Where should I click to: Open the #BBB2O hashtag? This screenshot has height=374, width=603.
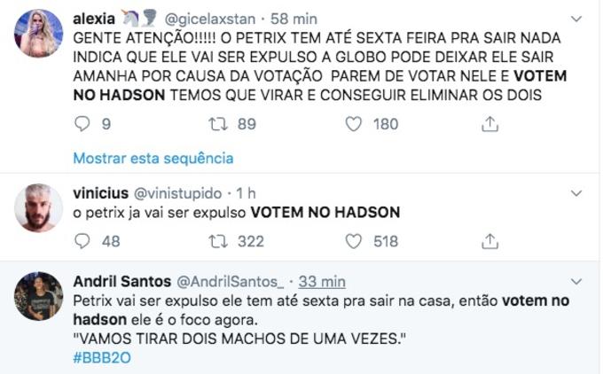click(102, 358)
